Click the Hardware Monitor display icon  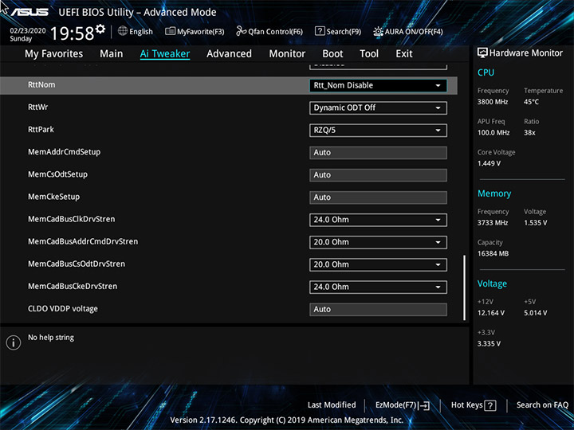point(482,53)
